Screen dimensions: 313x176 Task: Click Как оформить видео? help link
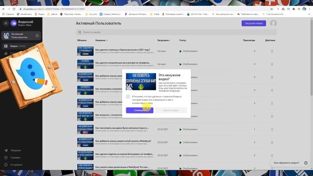[x=287, y=163]
